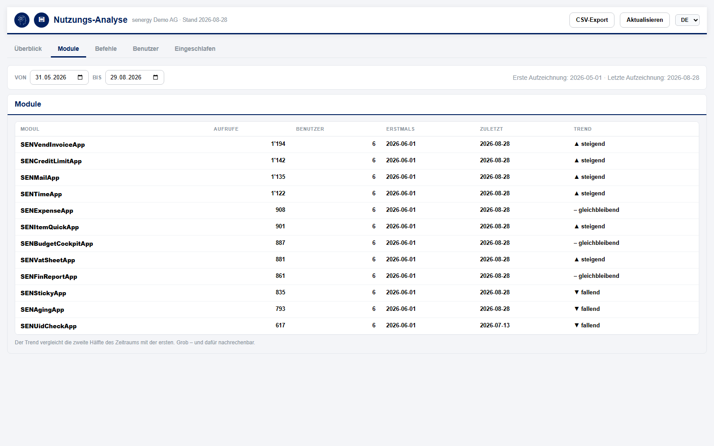714x446 pixels.
Task: Click the call count 617
Action: (280, 326)
